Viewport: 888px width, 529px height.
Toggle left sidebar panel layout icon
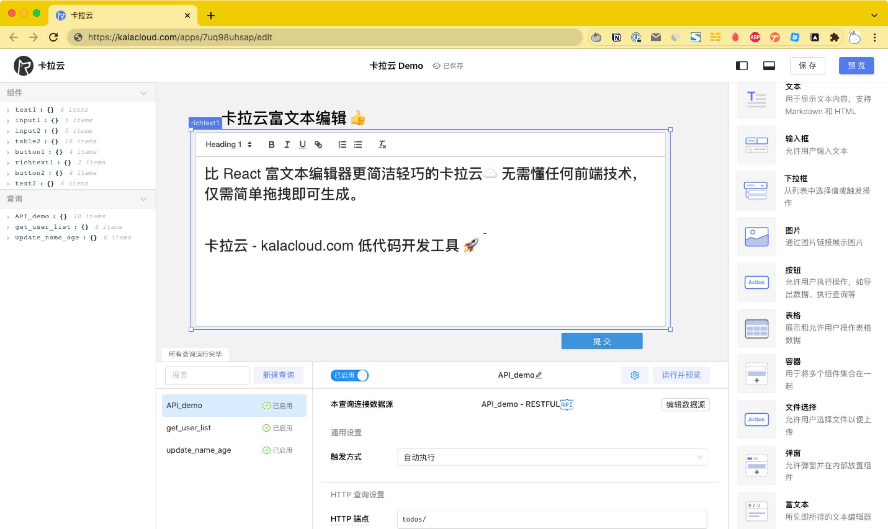click(x=742, y=66)
